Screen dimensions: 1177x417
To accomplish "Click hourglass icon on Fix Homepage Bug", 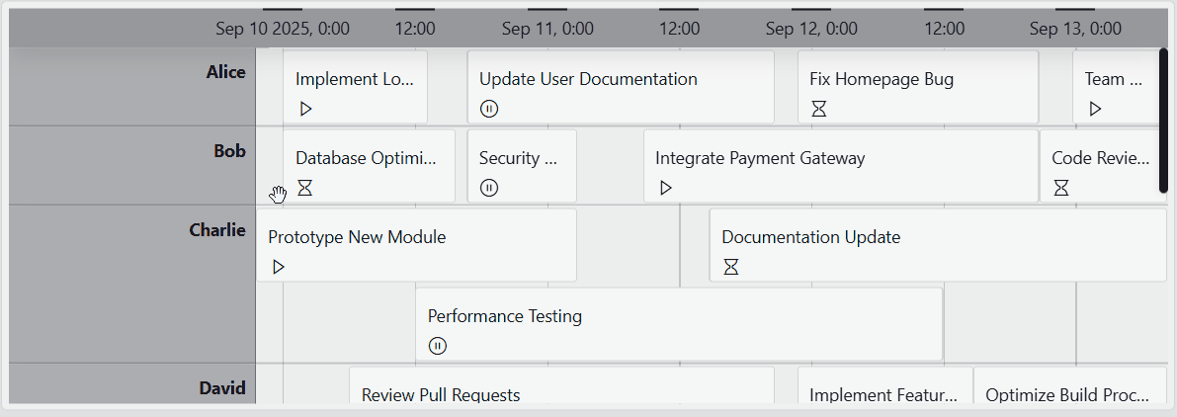I will [x=819, y=109].
